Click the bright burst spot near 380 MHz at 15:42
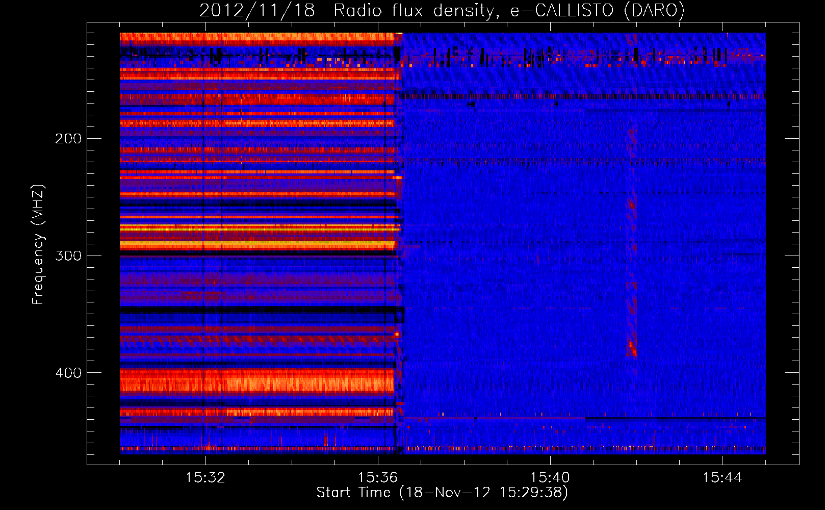The image size is (825, 510). point(632,349)
